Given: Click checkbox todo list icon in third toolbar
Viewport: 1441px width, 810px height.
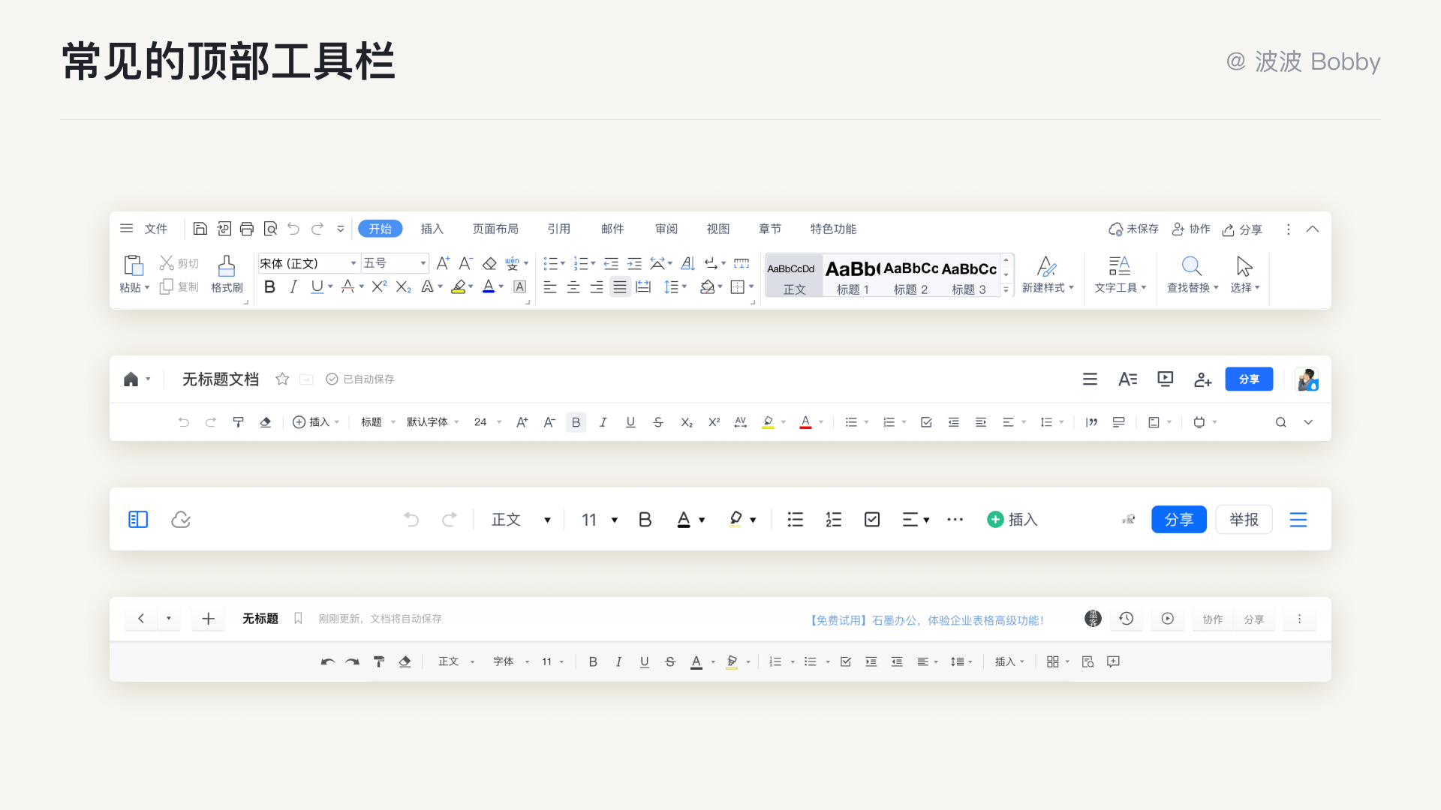Looking at the screenshot, I should click(x=872, y=520).
